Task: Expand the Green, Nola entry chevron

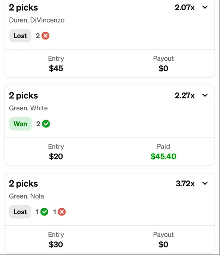Action: click(x=205, y=183)
